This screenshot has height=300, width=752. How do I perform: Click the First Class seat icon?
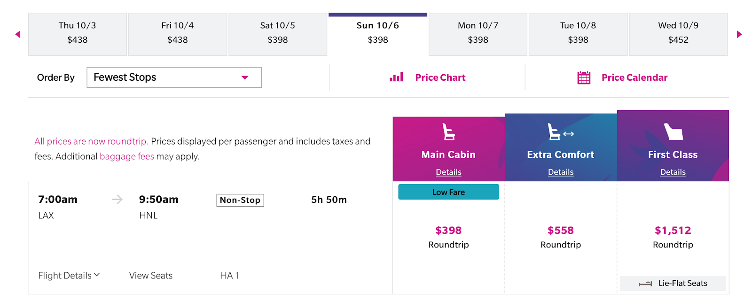click(x=673, y=132)
